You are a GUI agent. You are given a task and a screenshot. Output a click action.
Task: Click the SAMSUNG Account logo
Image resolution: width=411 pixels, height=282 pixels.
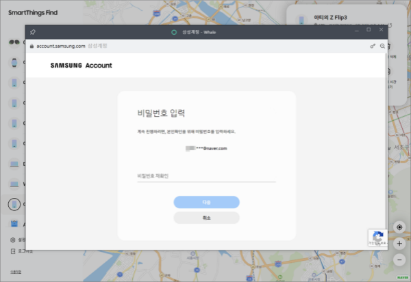click(x=81, y=66)
